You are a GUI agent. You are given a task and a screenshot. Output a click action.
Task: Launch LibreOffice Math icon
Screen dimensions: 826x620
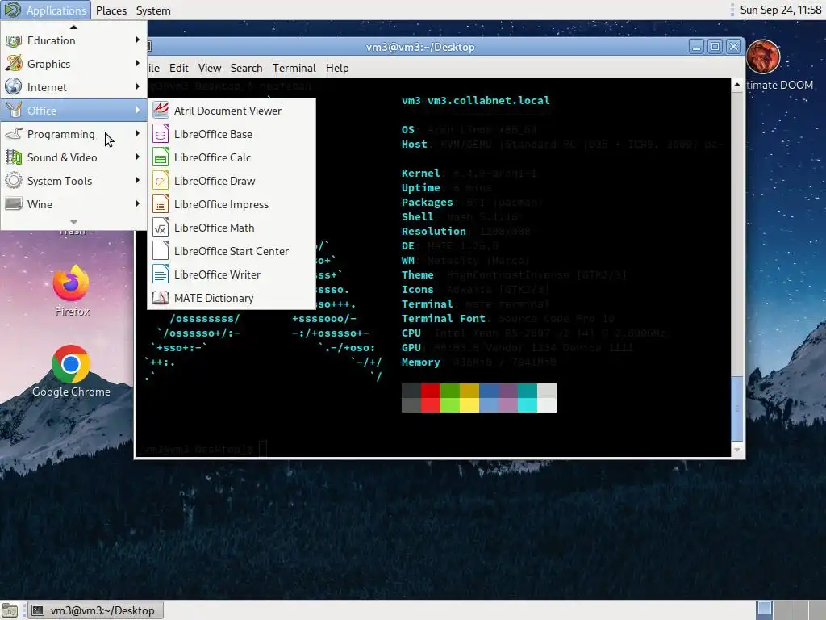(161, 227)
